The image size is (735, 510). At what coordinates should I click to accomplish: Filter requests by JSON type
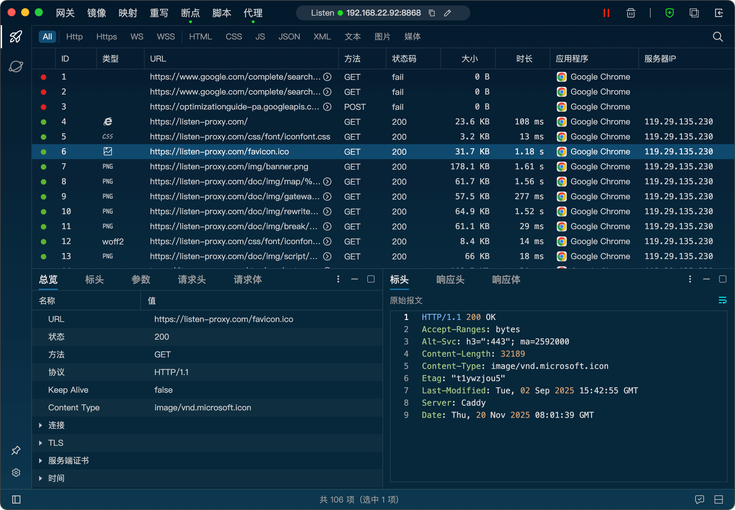tap(289, 37)
